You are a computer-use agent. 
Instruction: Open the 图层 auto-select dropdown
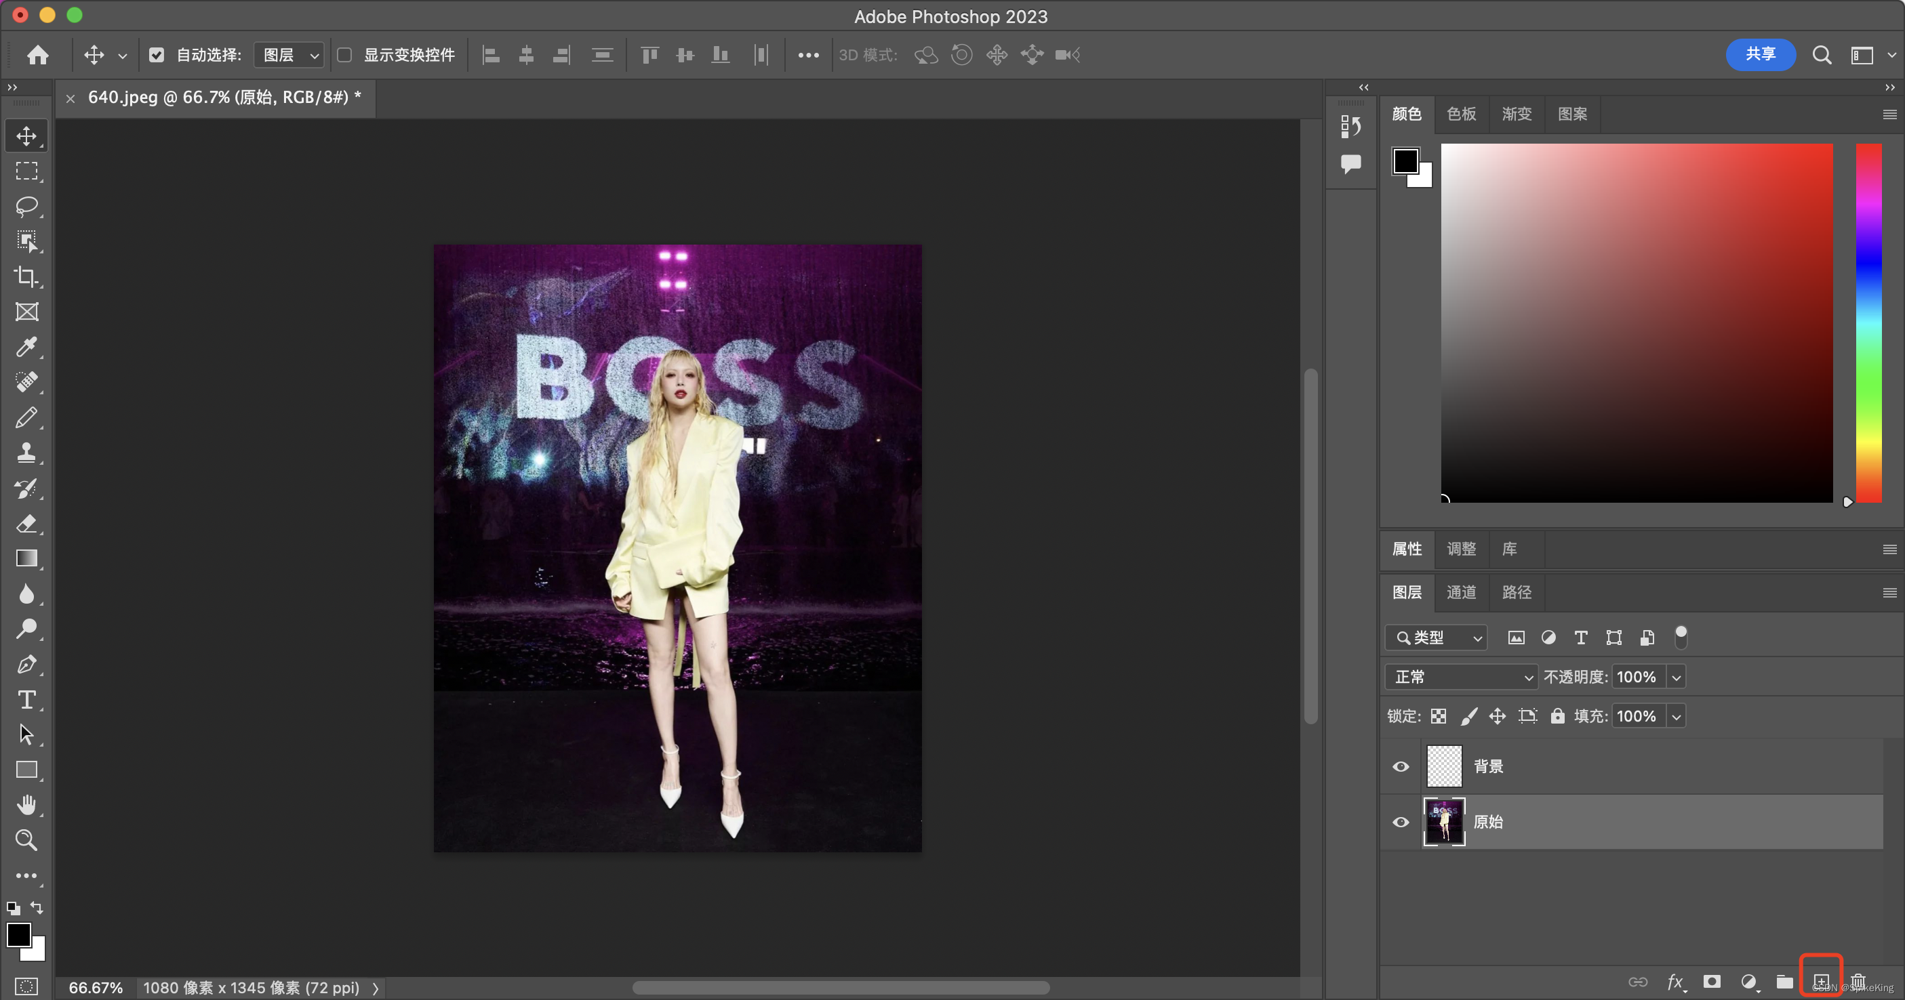(289, 55)
